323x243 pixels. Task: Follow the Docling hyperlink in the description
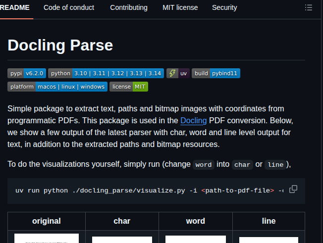[x=193, y=121]
